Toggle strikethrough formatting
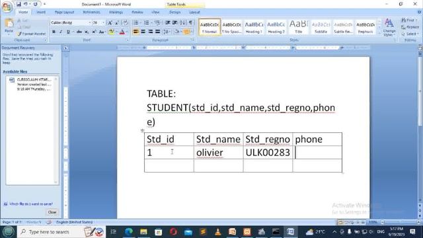Screen dimensions: 423x238 coord(79,32)
